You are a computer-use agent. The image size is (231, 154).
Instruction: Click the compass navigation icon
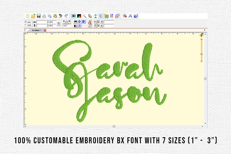[x=201, y=35]
